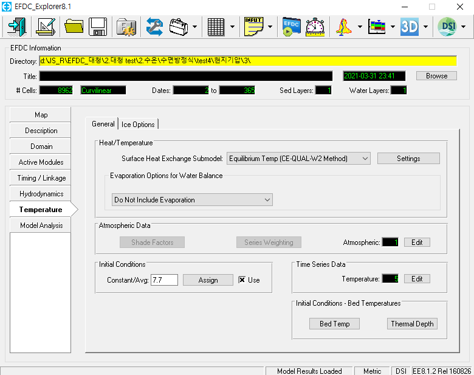Expand the plume view dropdown arrow
The image size is (474, 375).
[x=360, y=27]
